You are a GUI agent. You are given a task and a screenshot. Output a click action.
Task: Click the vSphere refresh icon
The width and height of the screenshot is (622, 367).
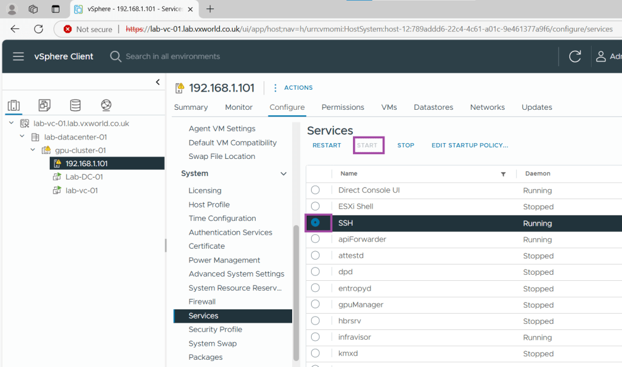pos(575,56)
